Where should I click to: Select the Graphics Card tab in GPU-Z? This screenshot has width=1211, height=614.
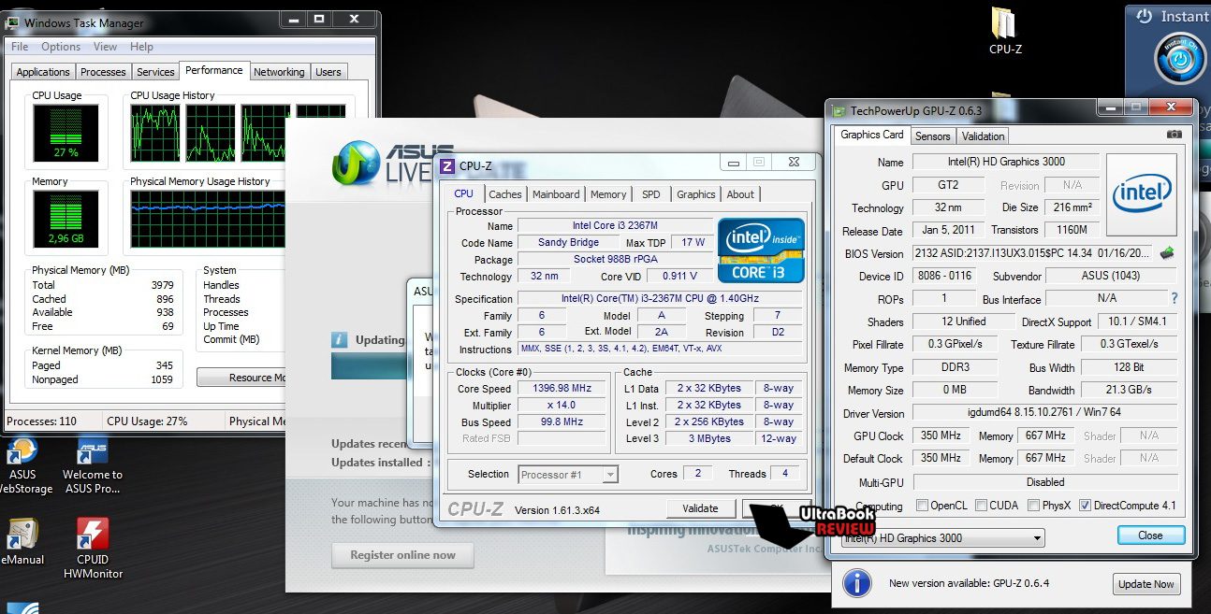coord(872,135)
